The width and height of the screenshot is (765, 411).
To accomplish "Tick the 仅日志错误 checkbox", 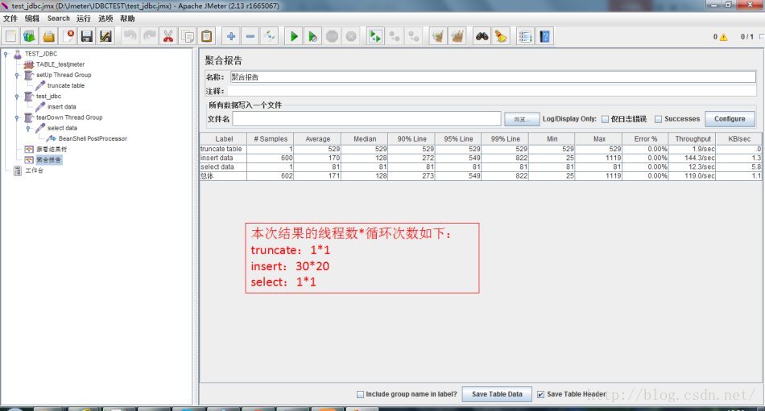I will coord(605,119).
